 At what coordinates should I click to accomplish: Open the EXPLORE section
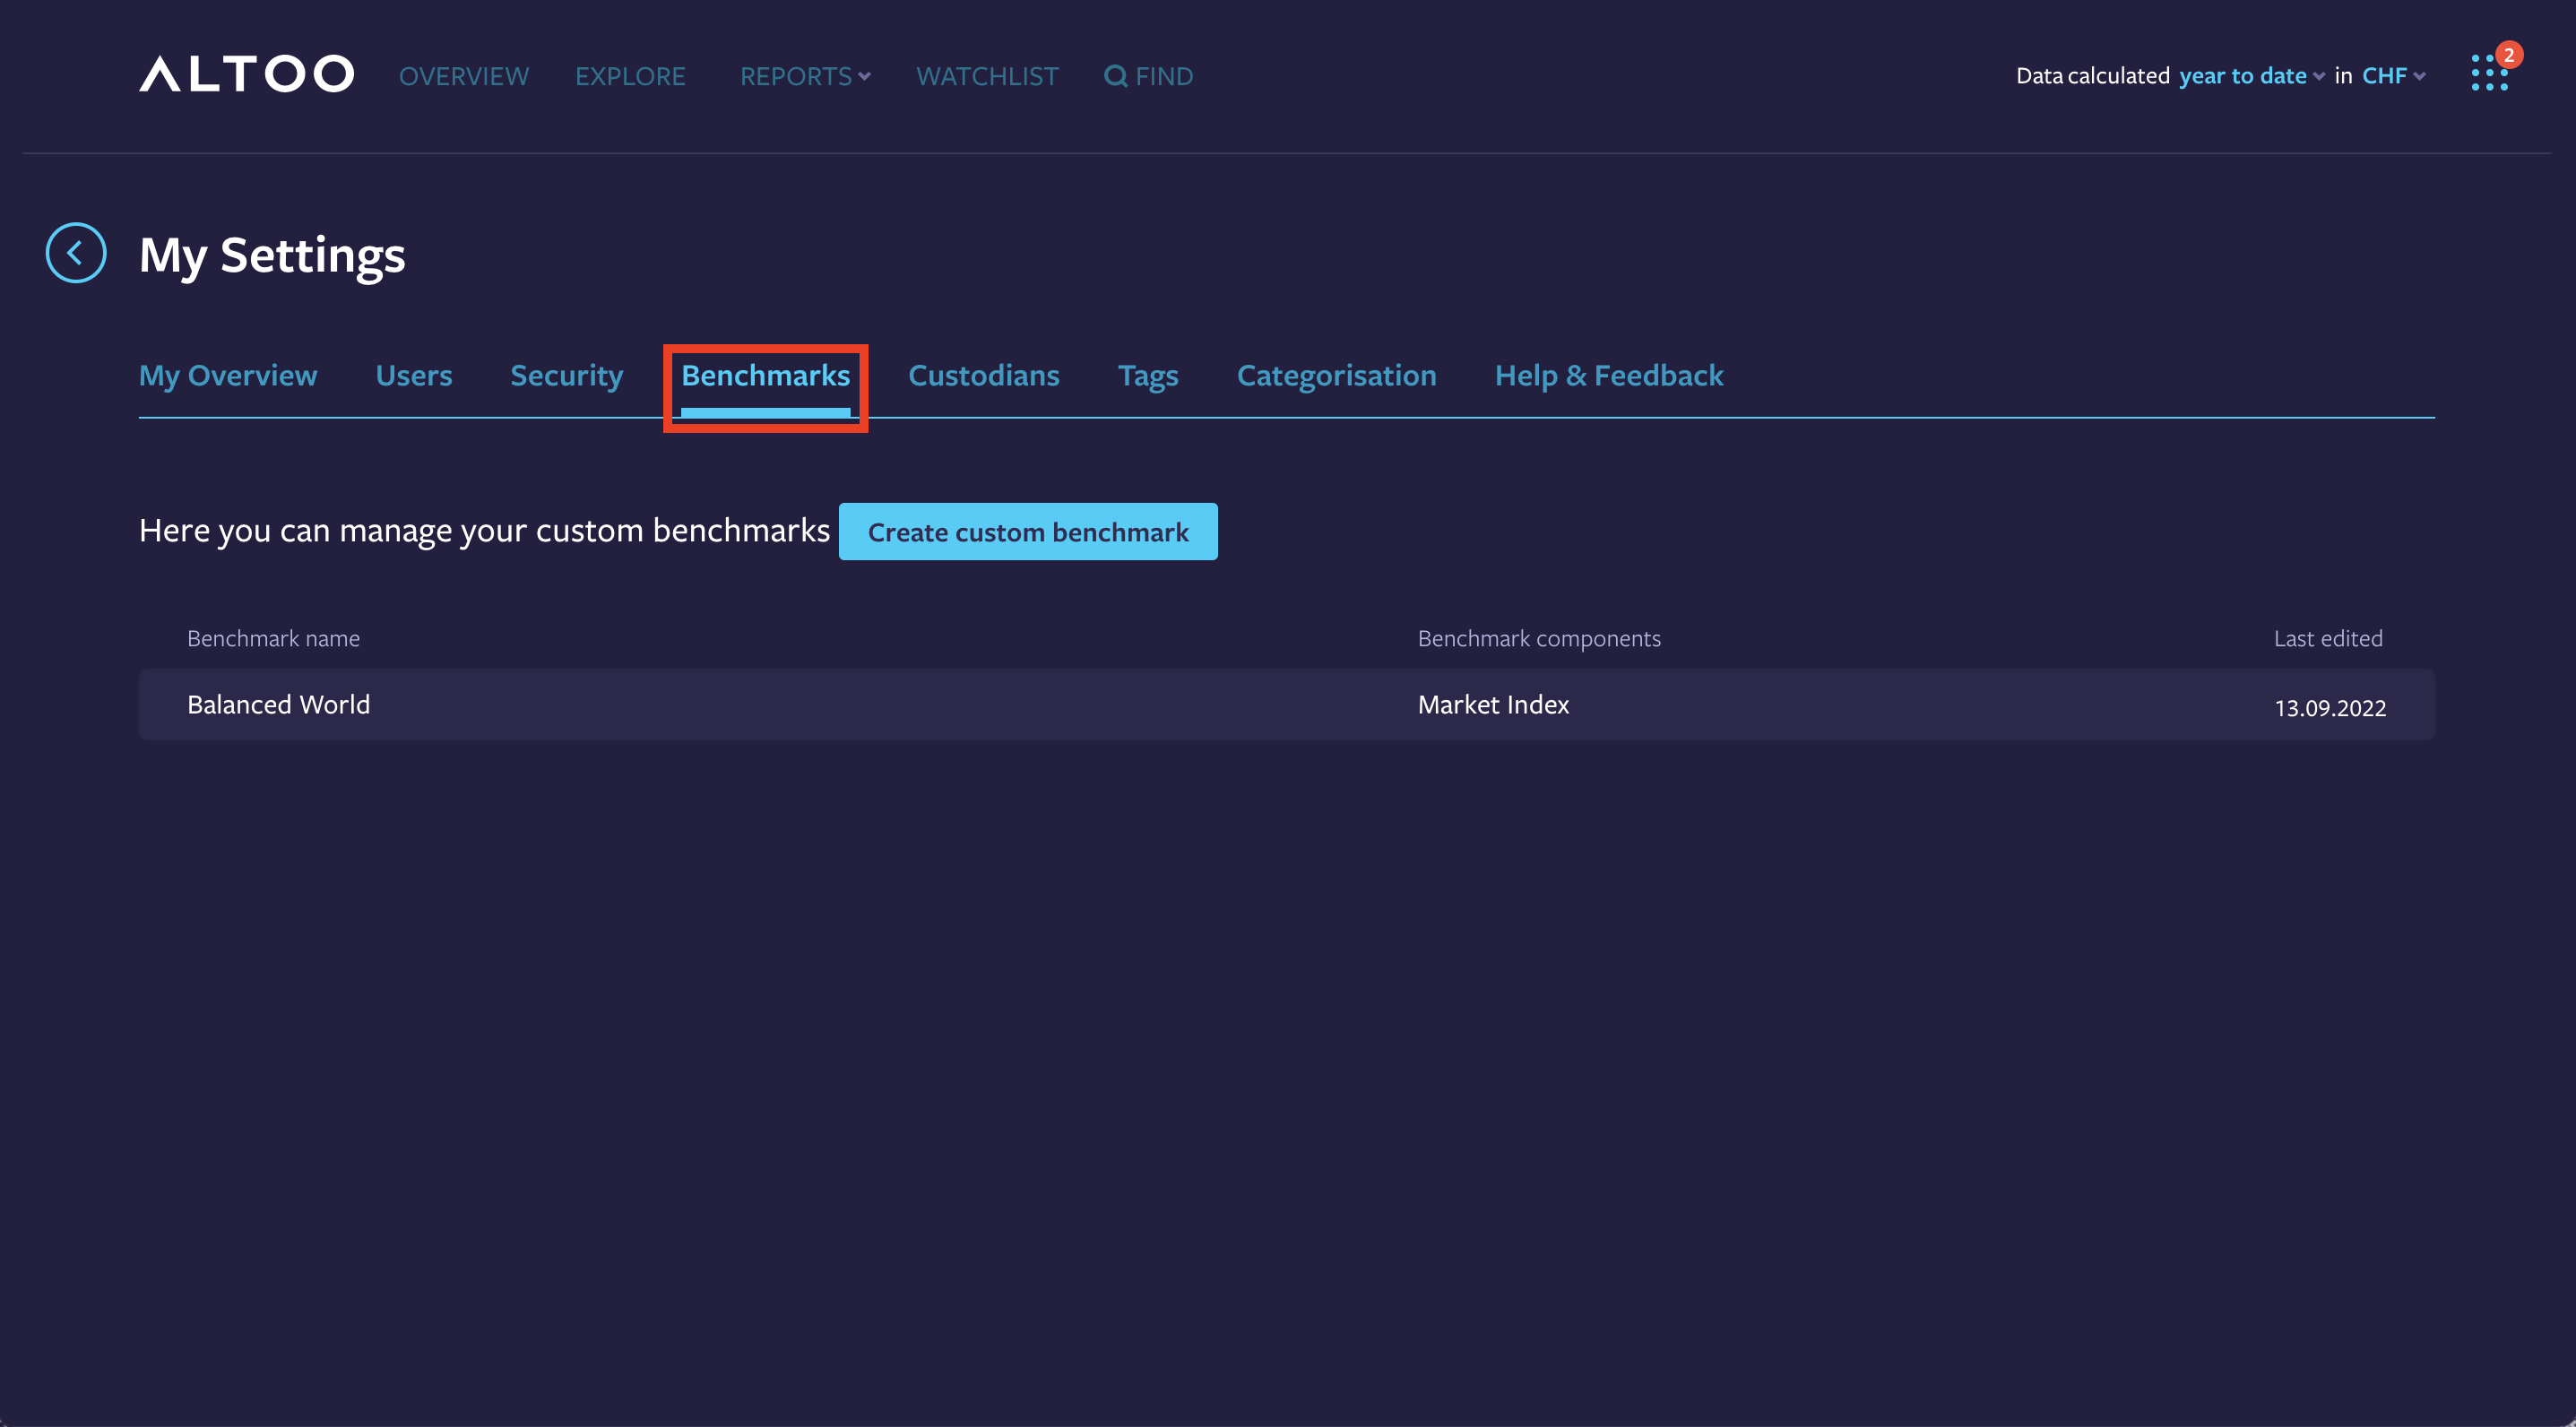pyautogui.click(x=631, y=75)
